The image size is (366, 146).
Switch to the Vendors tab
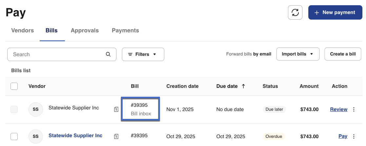(x=23, y=30)
